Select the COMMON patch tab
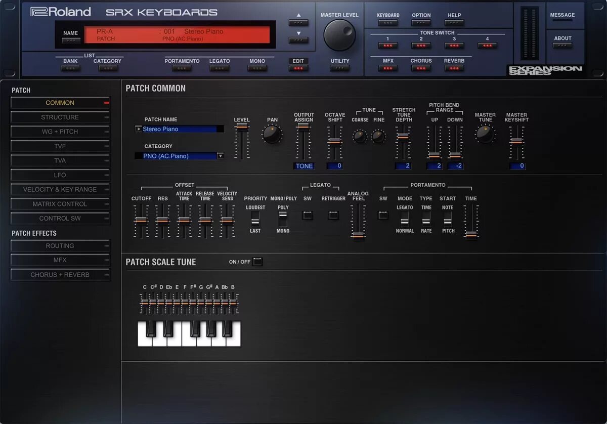 (x=60, y=103)
